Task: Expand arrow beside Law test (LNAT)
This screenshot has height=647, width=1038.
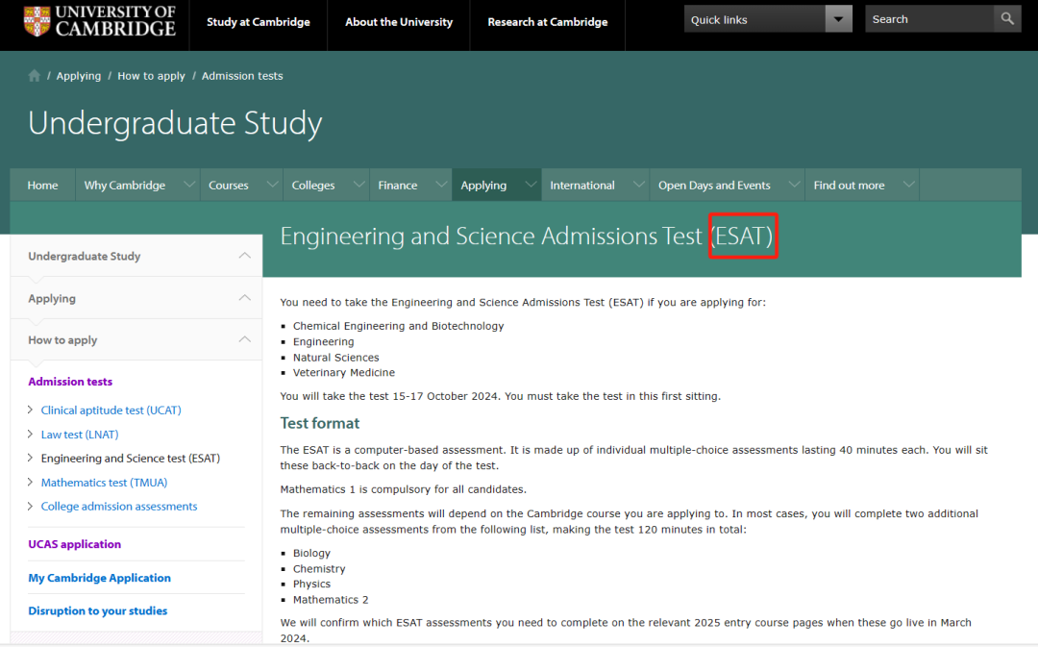Action: coord(31,434)
